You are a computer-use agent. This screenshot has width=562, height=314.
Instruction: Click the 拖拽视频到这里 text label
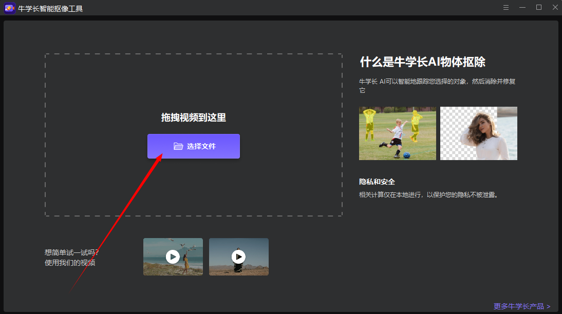pyautogui.click(x=194, y=116)
